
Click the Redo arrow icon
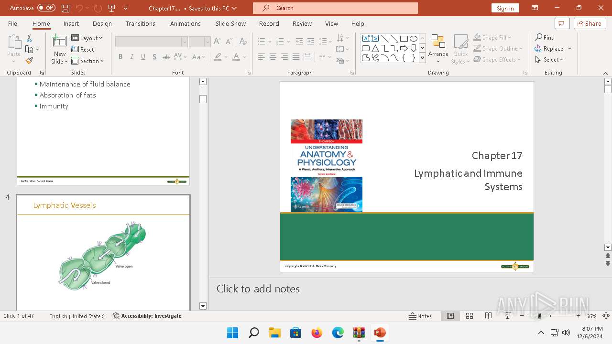(98, 8)
